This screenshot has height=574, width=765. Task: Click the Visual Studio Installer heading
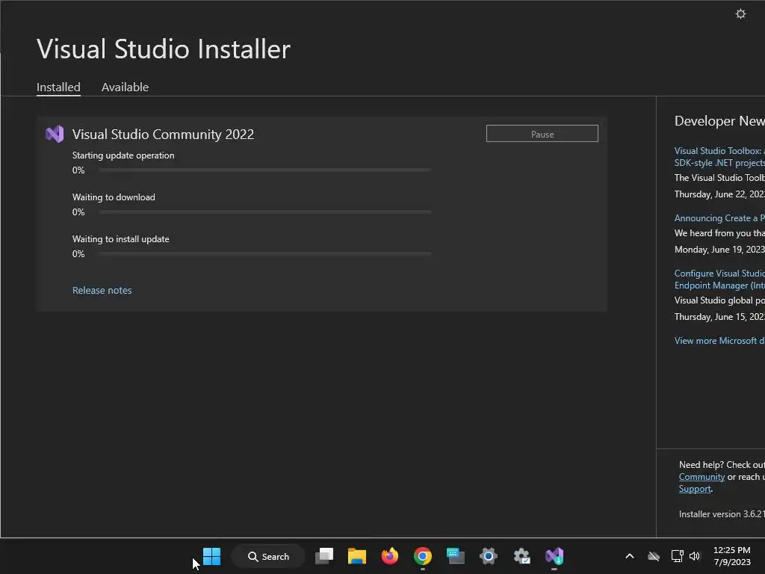[x=164, y=49]
